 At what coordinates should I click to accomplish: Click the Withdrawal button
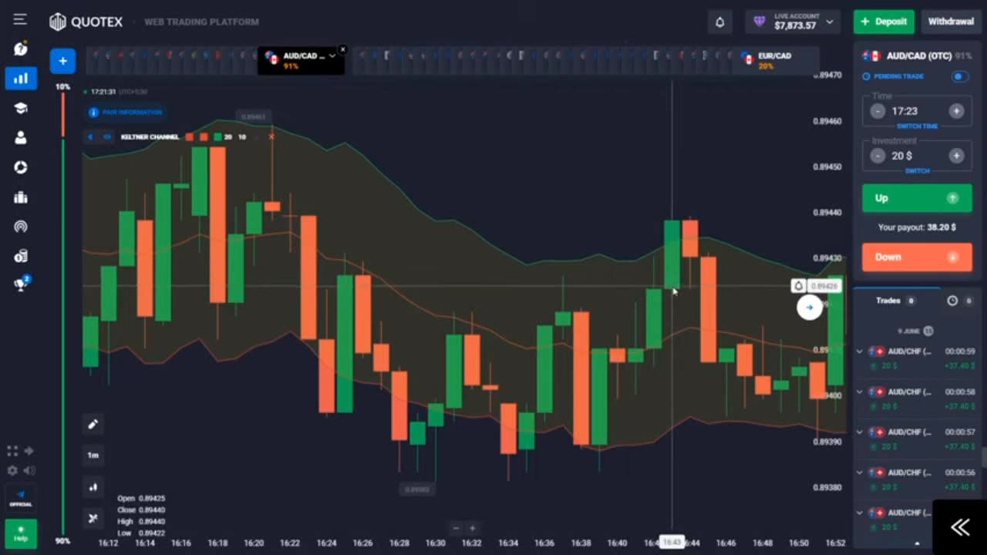(951, 22)
